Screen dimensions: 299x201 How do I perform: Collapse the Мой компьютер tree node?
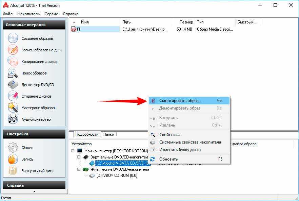click(73, 151)
